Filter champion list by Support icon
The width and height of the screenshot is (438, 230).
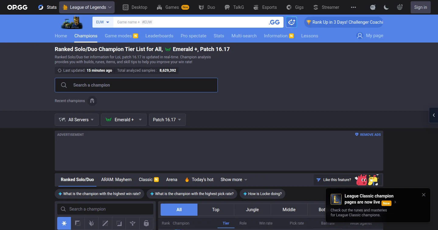click(x=133, y=223)
